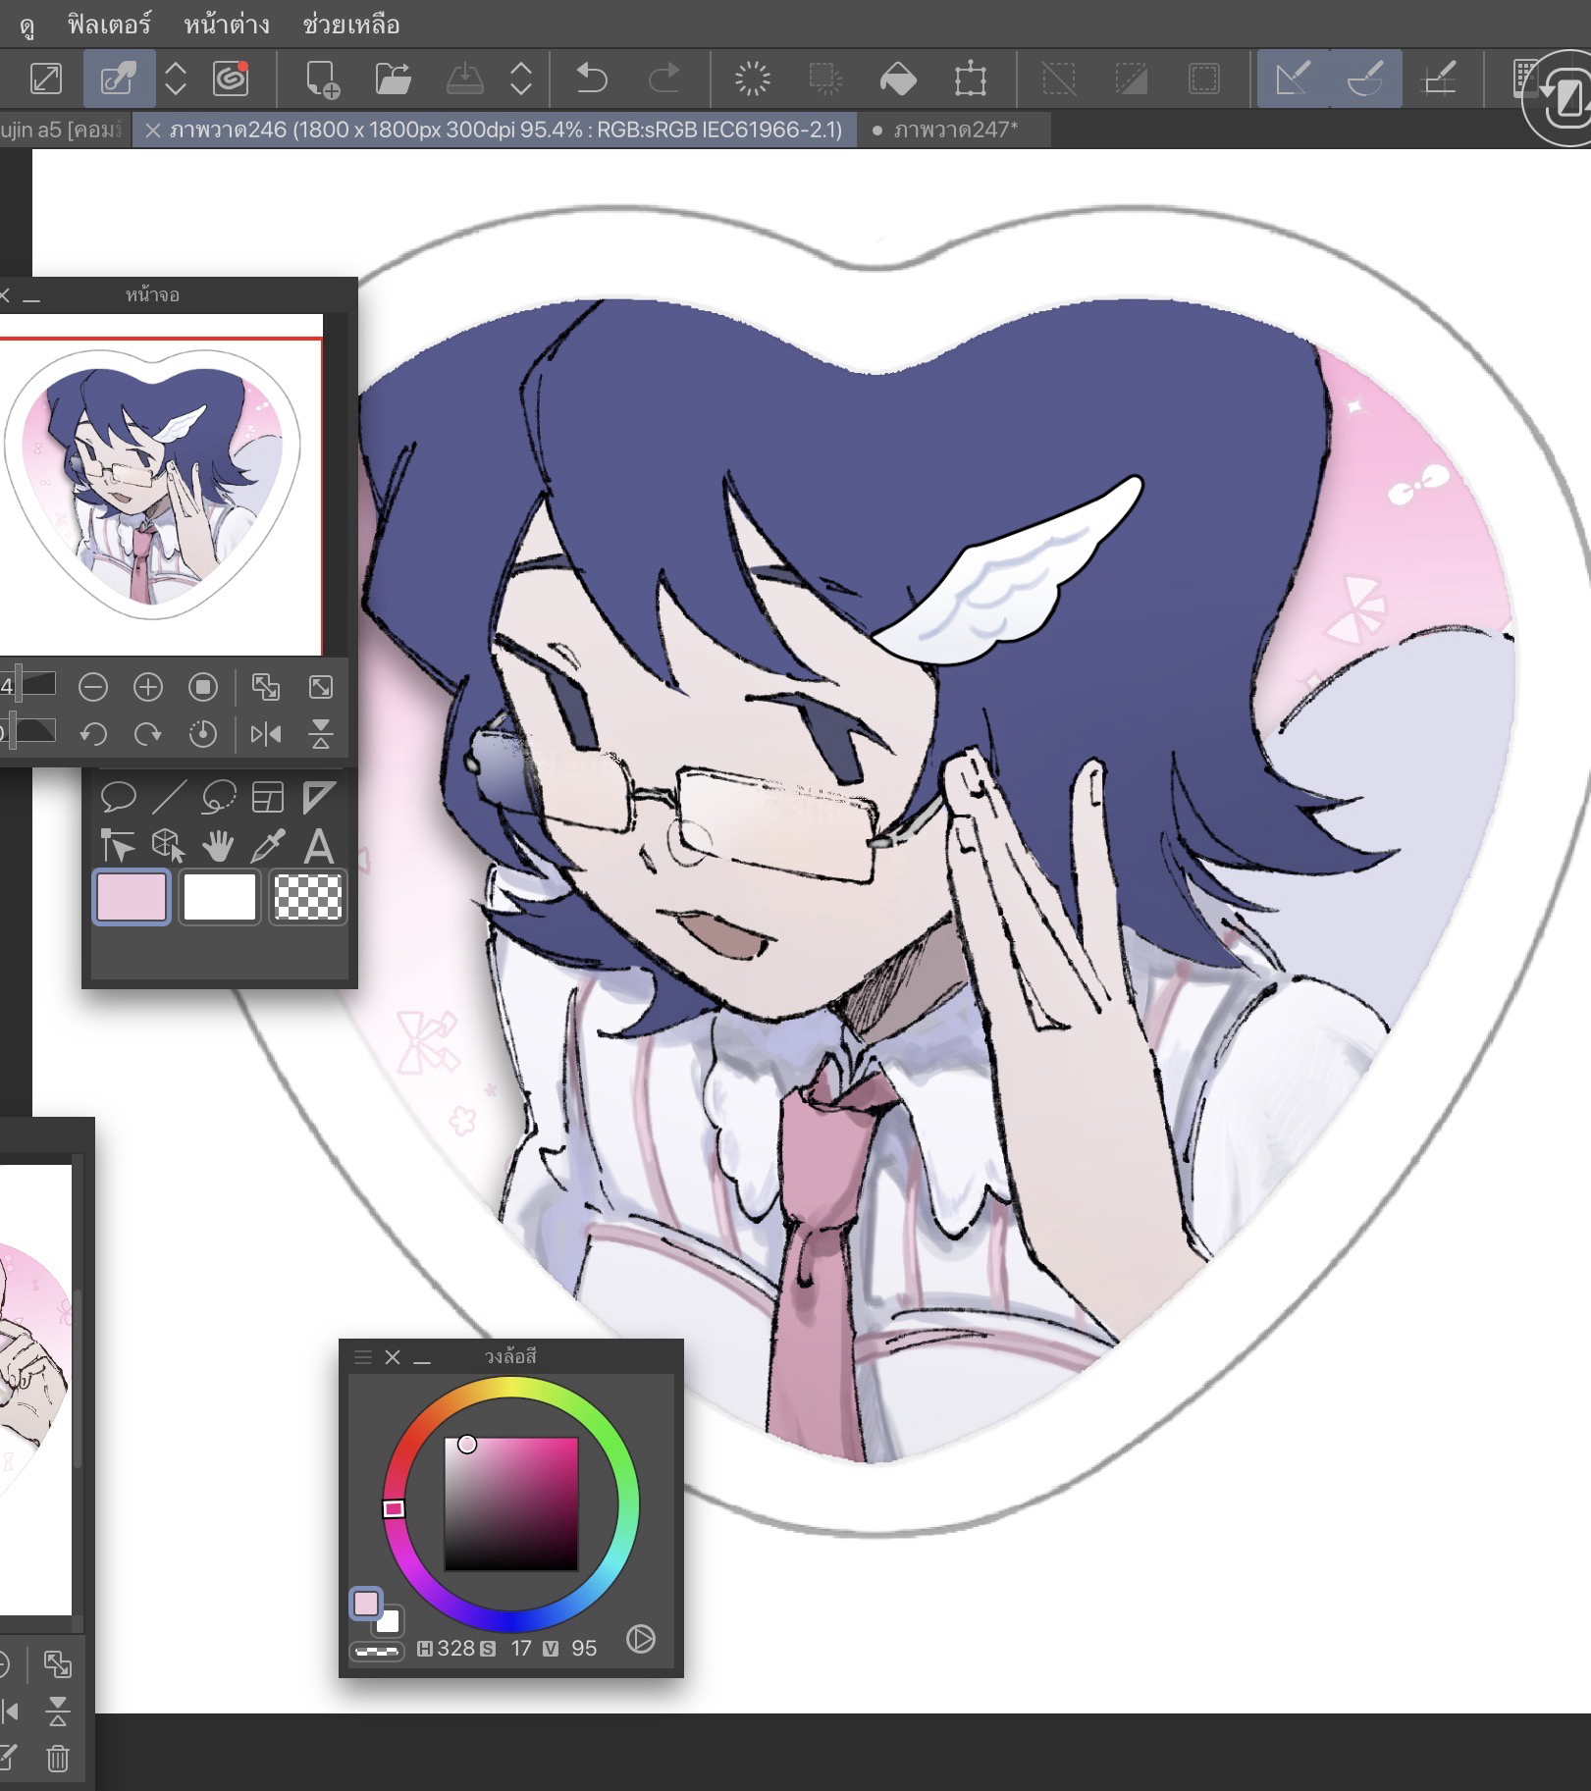Viewport: 1591px width, 1791px height.
Task: Select the Eyedropper tool
Action: tap(267, 845)
